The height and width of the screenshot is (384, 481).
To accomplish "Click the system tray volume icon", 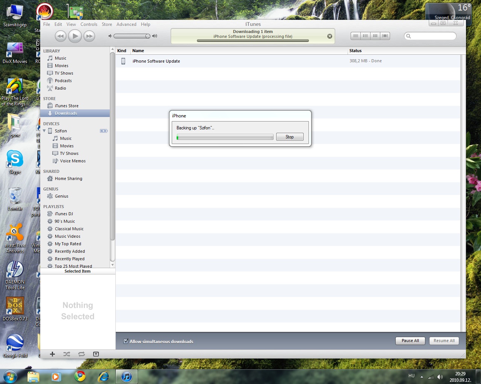I will point(440,376).
